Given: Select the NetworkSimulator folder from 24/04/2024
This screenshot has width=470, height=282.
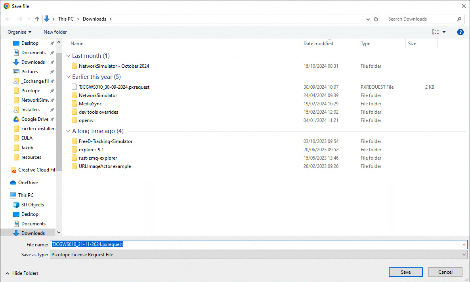Looking at the screenshot, I should point(98,95).
